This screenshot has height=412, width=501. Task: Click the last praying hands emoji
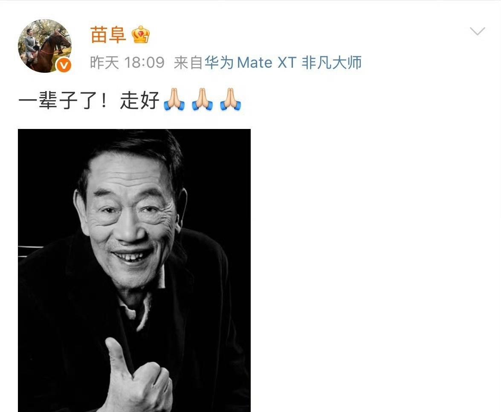[230, 100]
